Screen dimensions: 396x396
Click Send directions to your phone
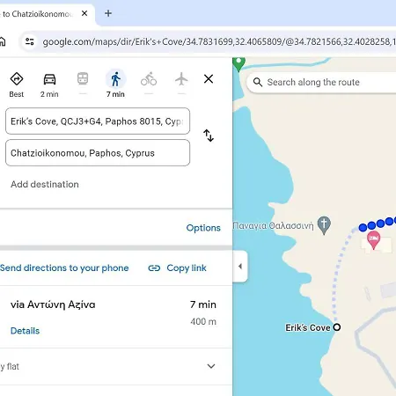click(64, 268)
